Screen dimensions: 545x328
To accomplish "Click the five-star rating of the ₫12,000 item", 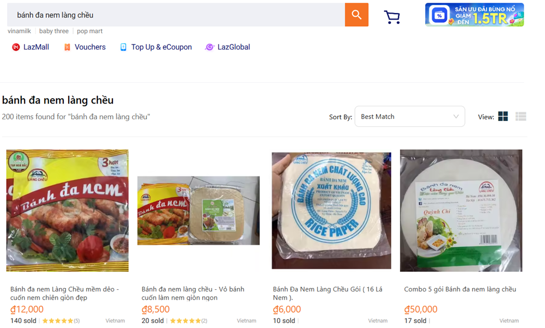I will 58,321.
